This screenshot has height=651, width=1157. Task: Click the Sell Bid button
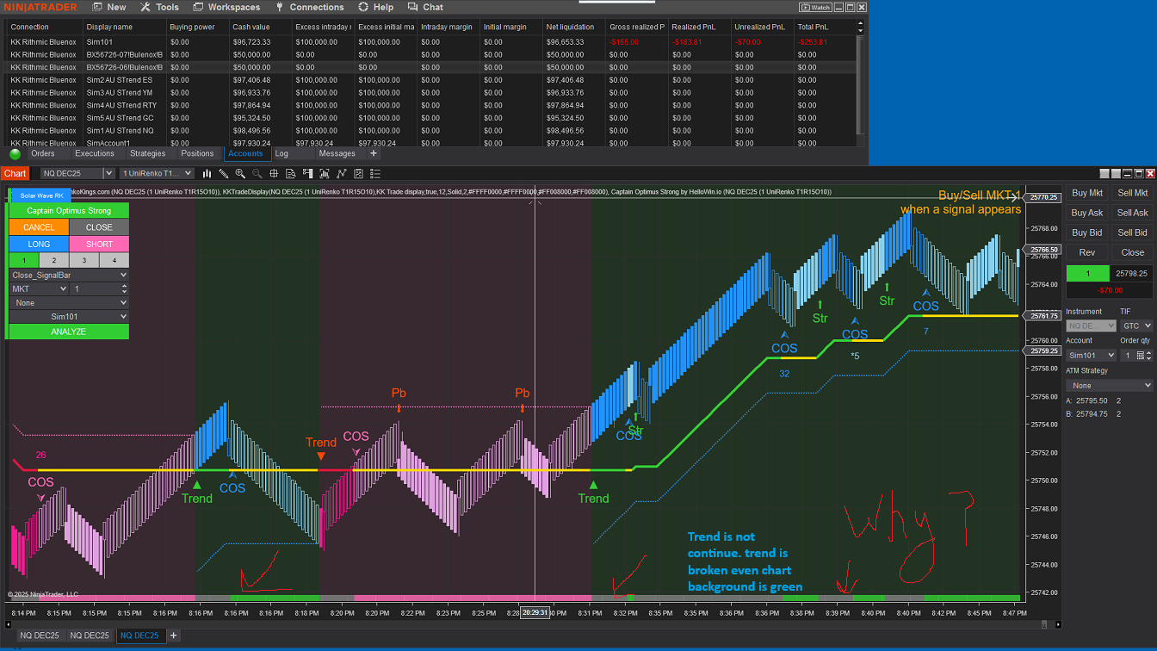pos(1132,232)
